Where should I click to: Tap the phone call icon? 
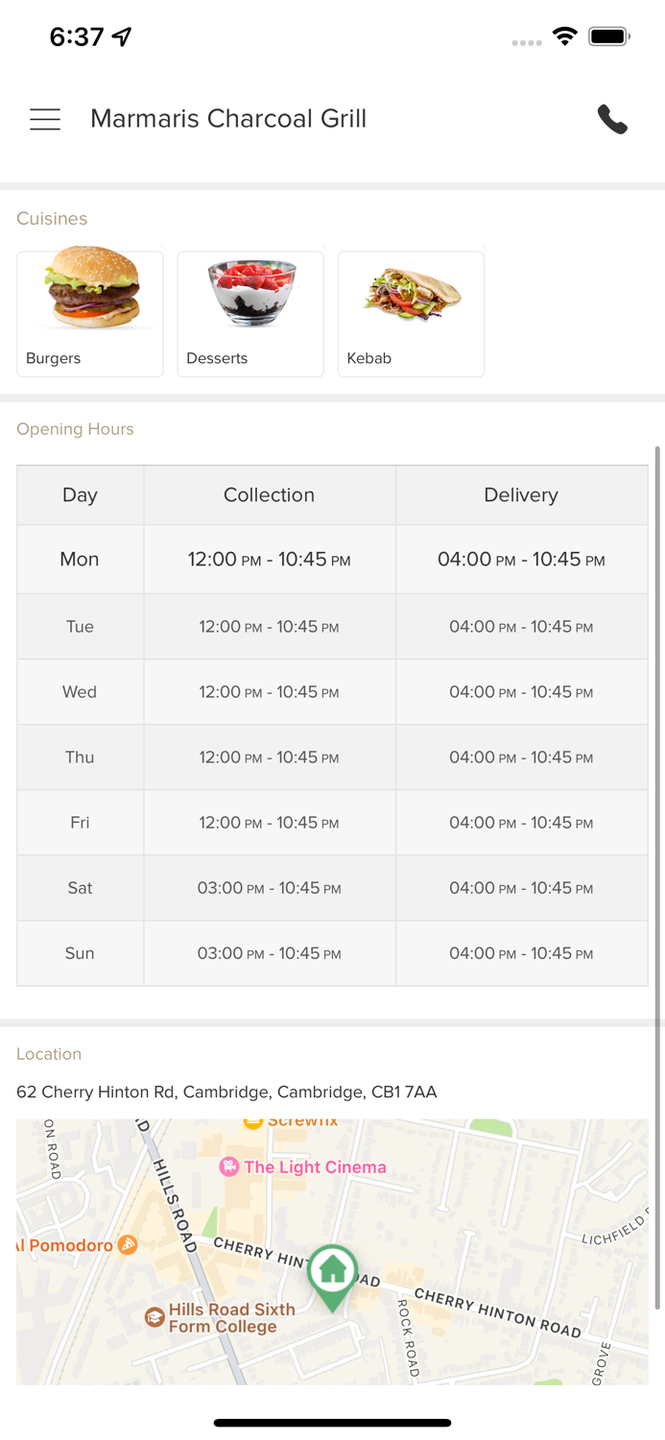tap(612, 119)
